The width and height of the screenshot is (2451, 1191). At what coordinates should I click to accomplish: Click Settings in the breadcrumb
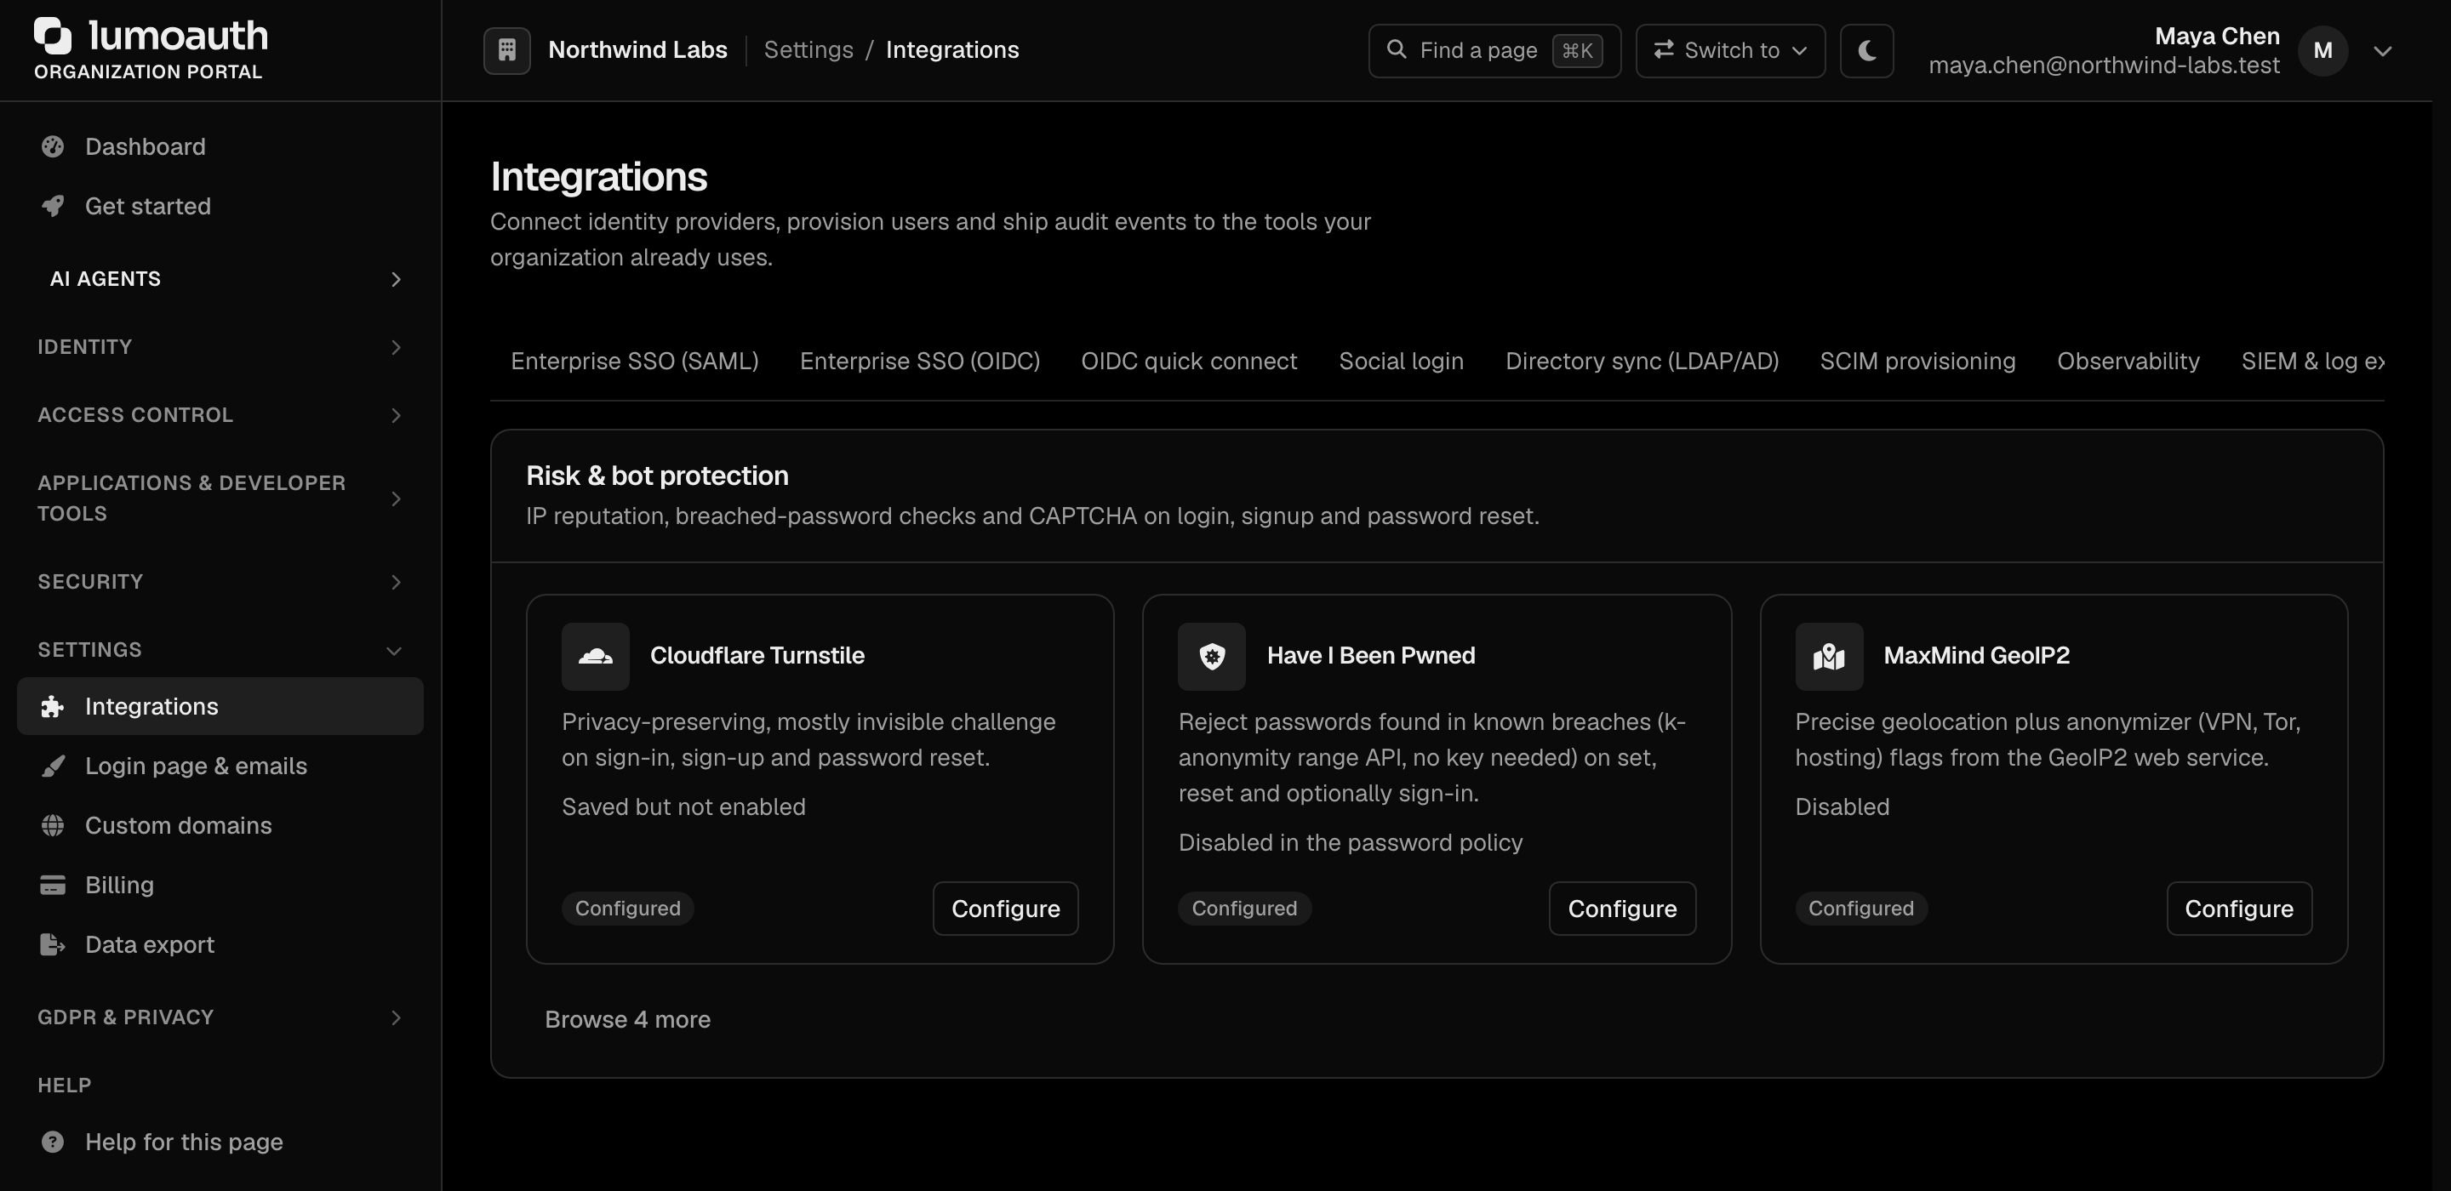click(x=808, y=49)
